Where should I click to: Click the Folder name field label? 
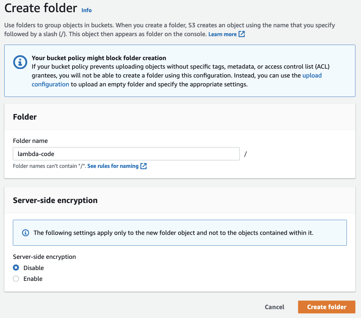[30, 141]
